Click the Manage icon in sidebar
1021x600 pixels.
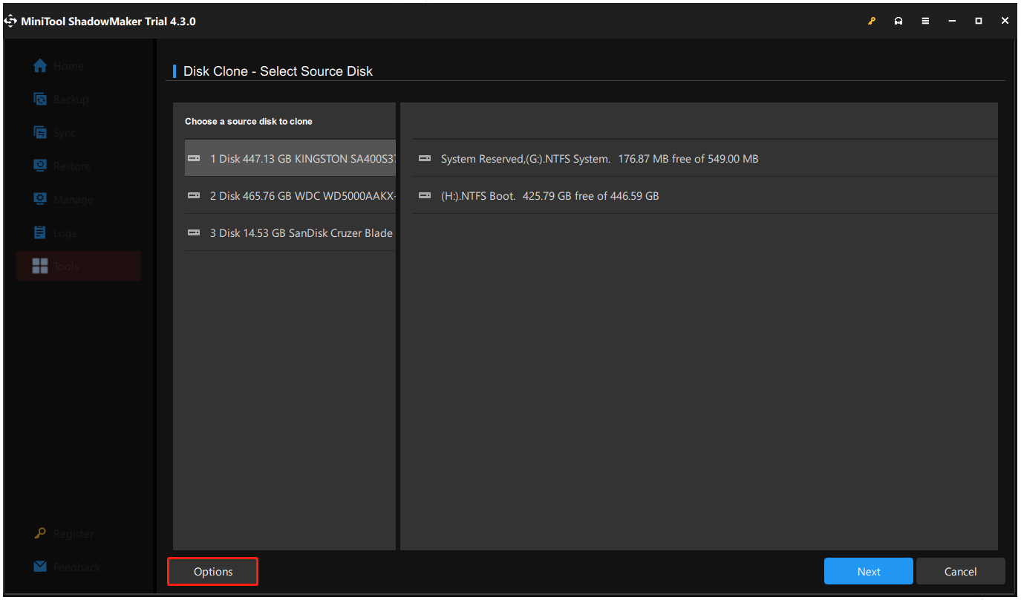(x=40, y=200)
